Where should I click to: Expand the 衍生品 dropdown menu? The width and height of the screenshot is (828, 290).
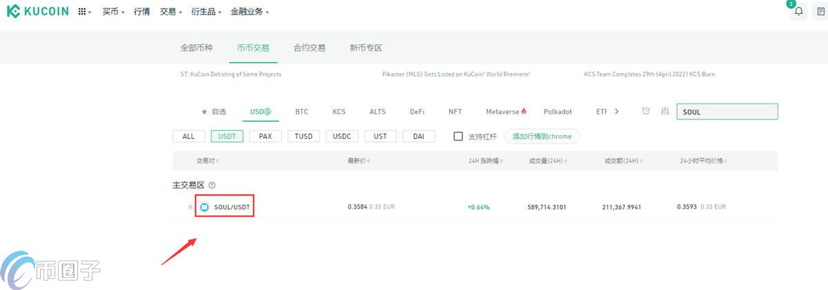coord(207,12)
